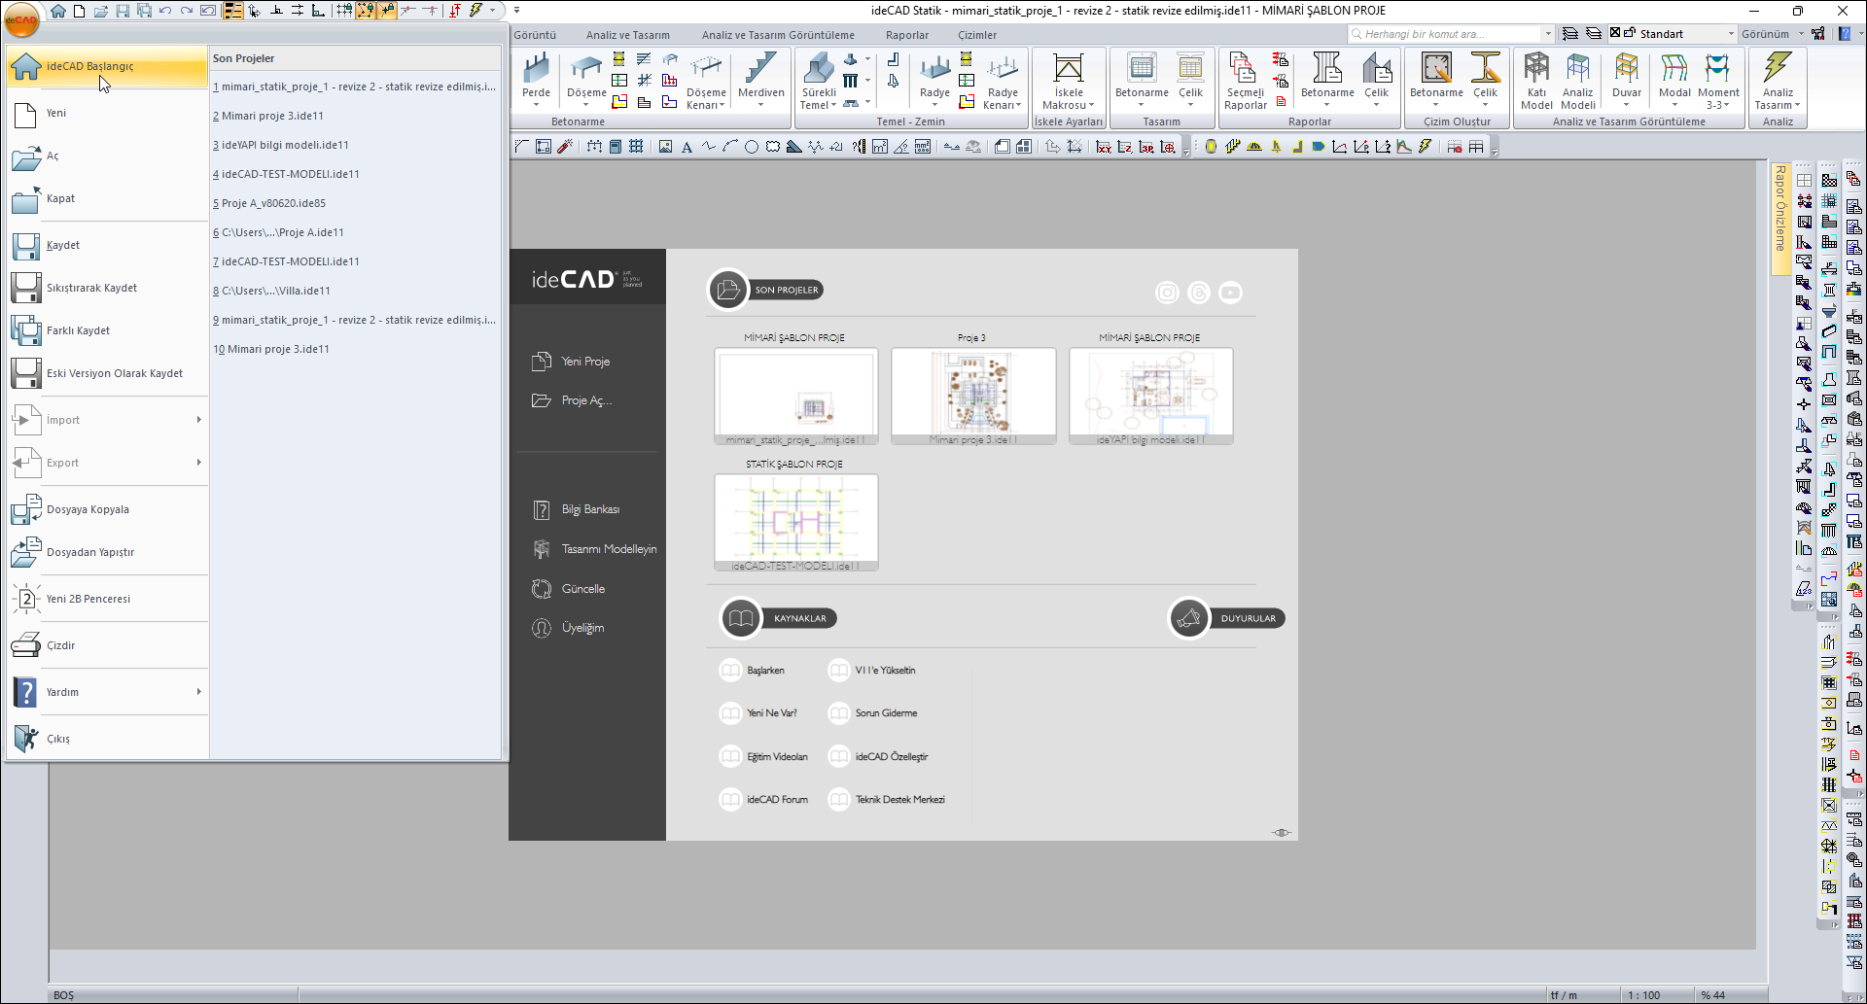Toggle the eye icon at start page corner

pyautogui.click(x=1282, y=833)
